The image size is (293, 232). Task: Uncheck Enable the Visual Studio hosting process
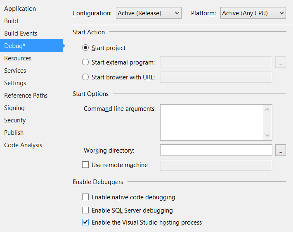85,222
